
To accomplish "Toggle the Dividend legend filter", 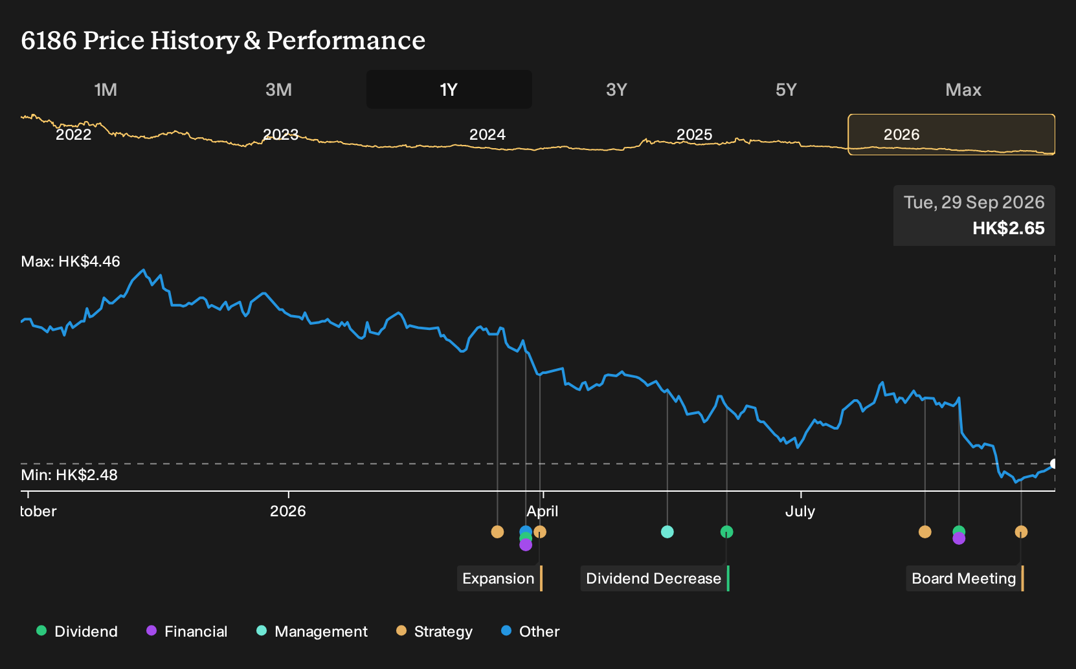I will (77, 631).
